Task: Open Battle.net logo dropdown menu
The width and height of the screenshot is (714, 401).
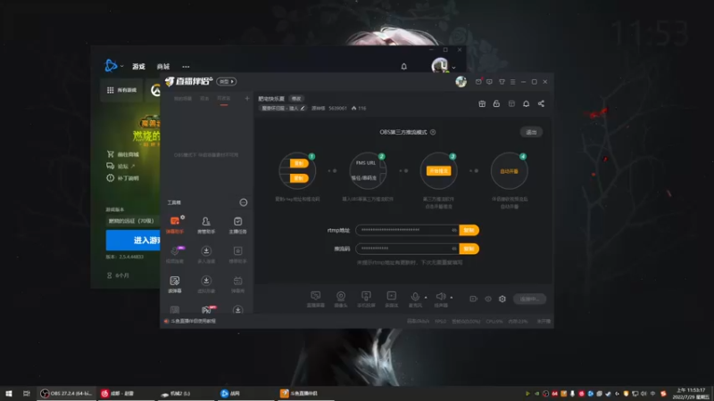Action: pos(113,66)
